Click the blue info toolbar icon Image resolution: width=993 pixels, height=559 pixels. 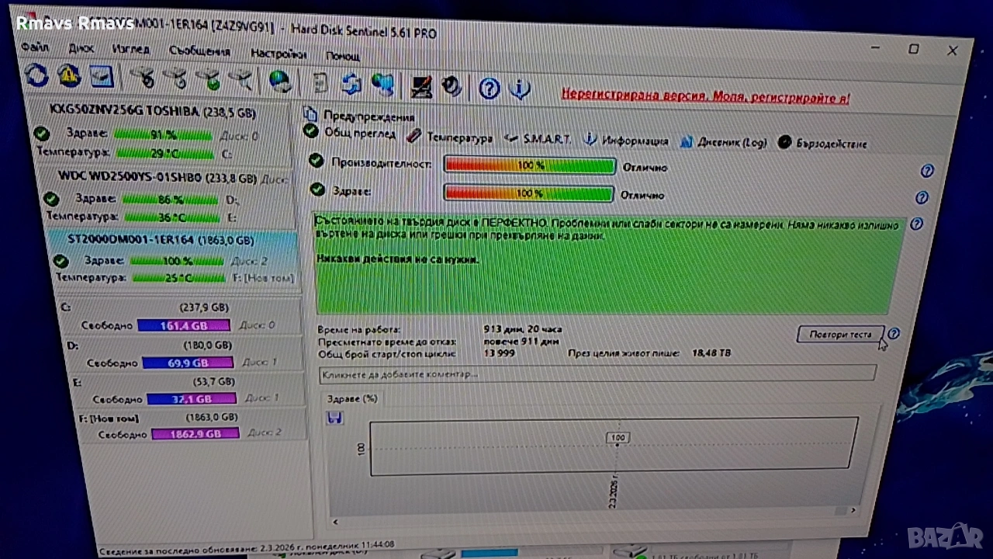pyautogui.click(x=520, y=89)
